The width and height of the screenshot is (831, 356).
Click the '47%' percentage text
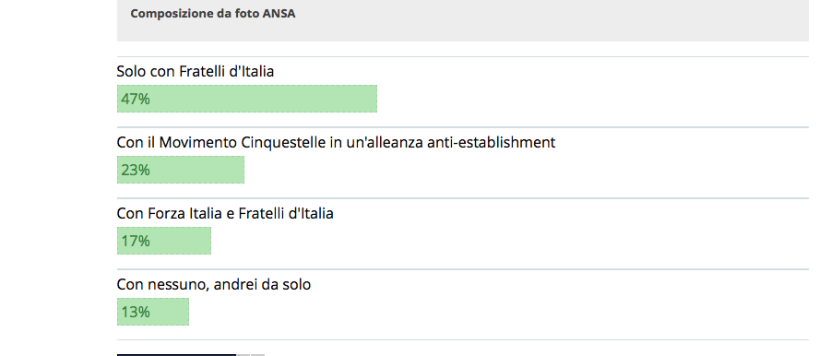pyautogui.click(x=136, y=99)
